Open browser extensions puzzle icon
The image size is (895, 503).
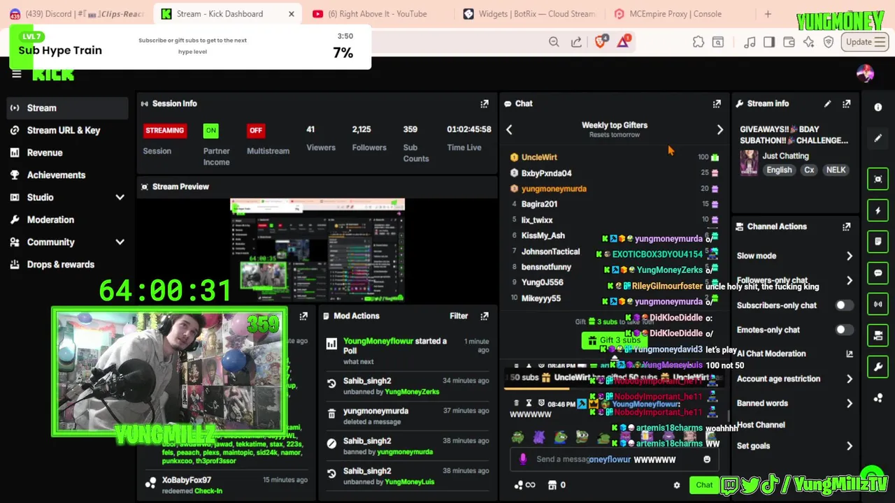[x=699, y=42]
